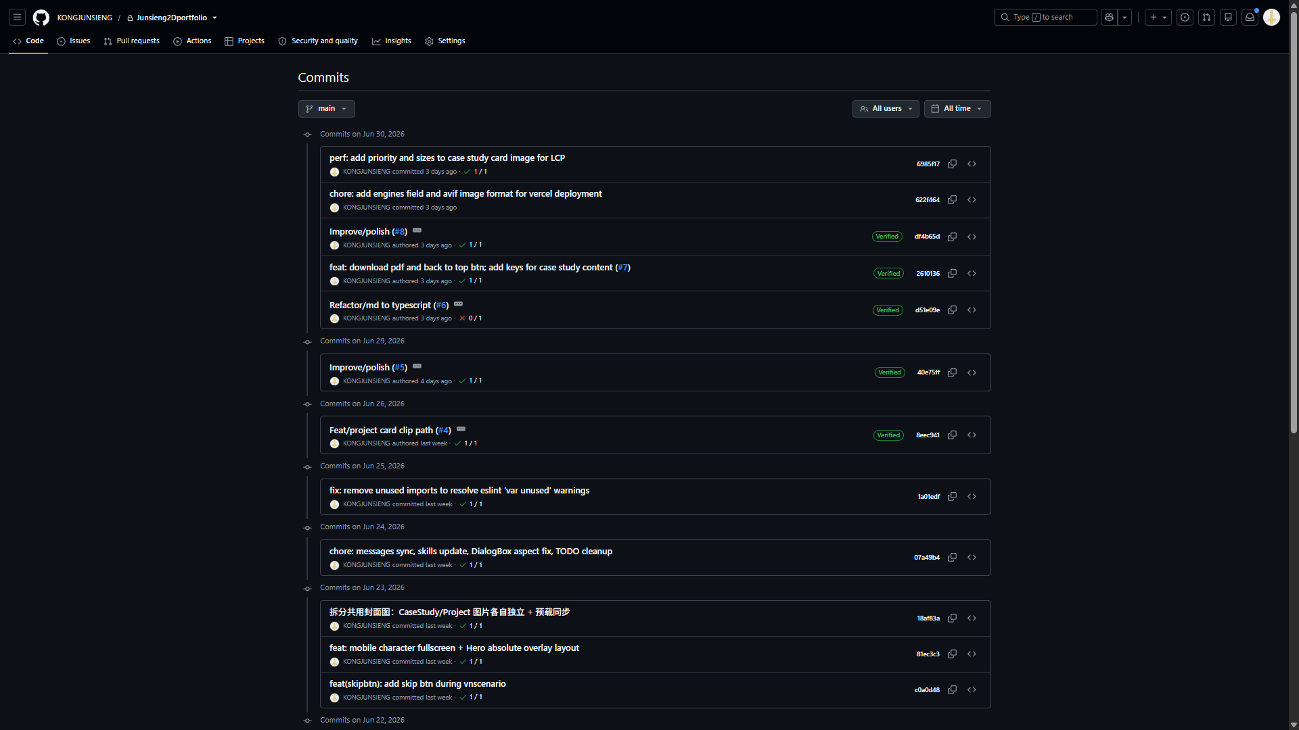Viewport: 1299px width, 730px height.
Task: Open commit 'perf: add priority and sizes' link
Action: 447,158
